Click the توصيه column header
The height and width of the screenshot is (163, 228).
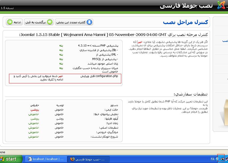[60, 105]
